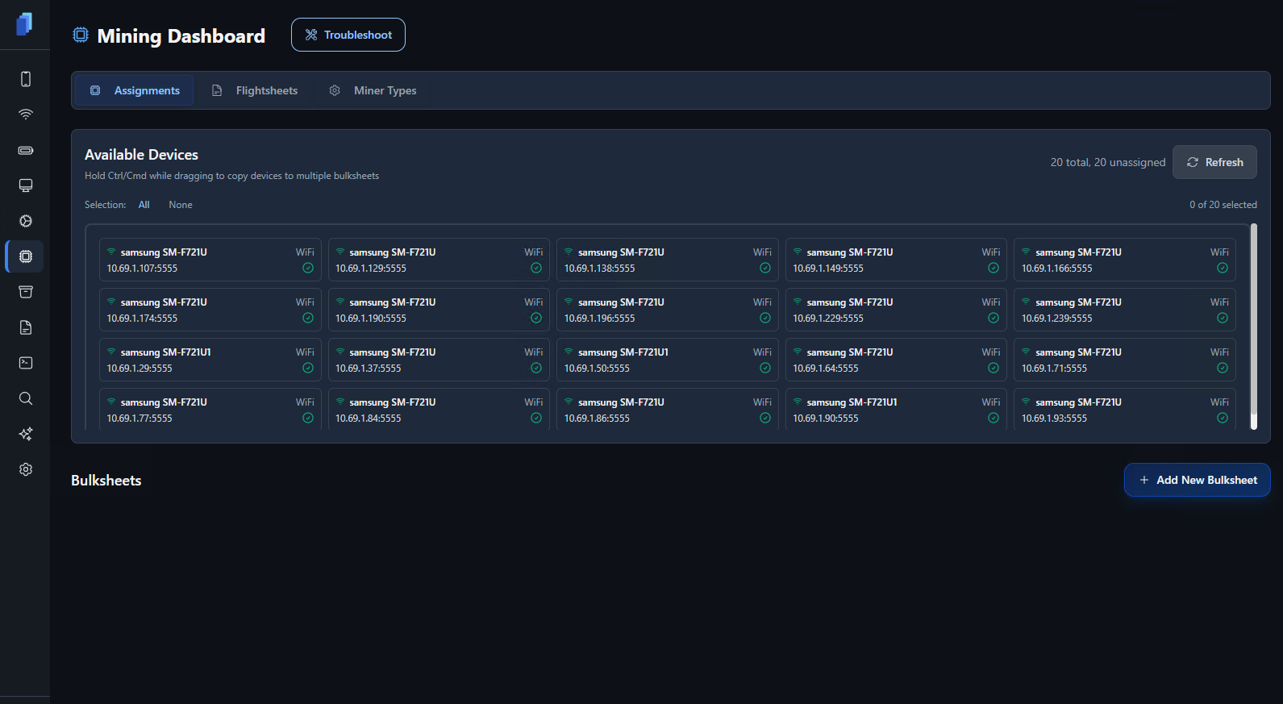This screenshot has height=704, width=1283.
Task: Open the sparkles AI sidebar icon
Action: (x=26, y=434)
